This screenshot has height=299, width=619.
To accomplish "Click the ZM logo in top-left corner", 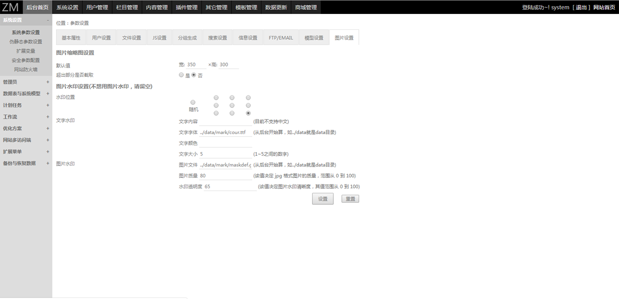I will [11, 7].
